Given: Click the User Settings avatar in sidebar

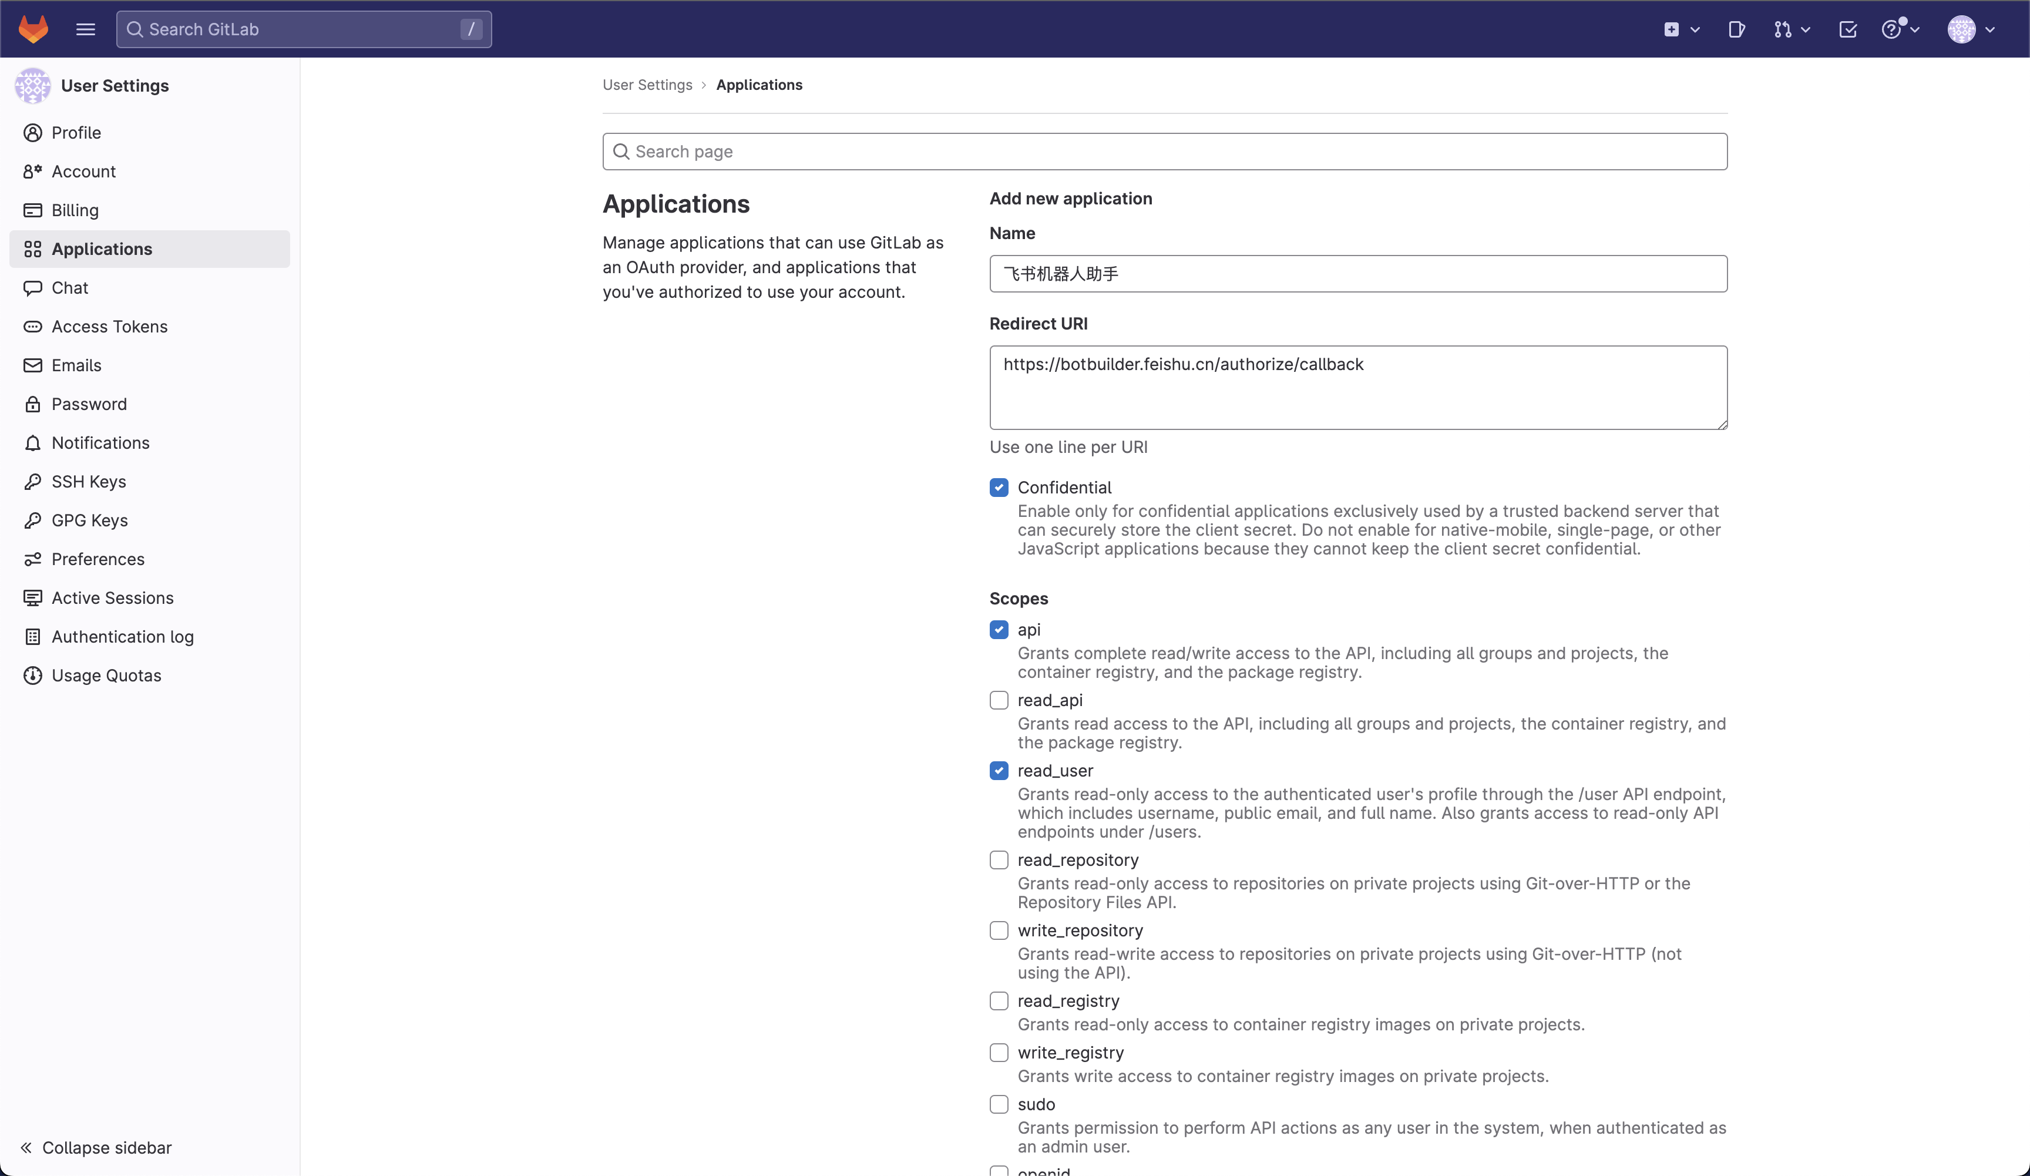Looking at the screenshot, I should [33, 85].
